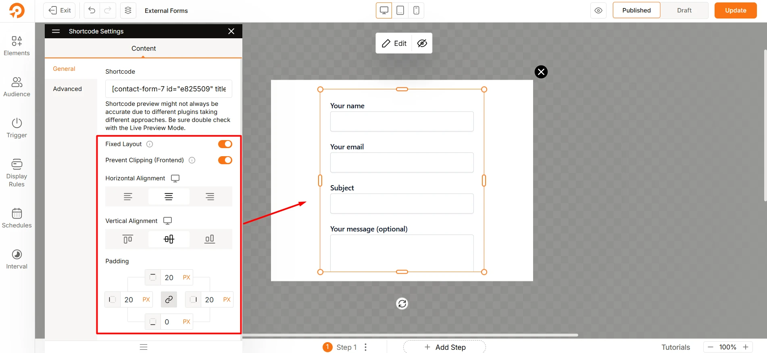
Task: Switch to mobile device preview
Action: (x=416, y=10)
